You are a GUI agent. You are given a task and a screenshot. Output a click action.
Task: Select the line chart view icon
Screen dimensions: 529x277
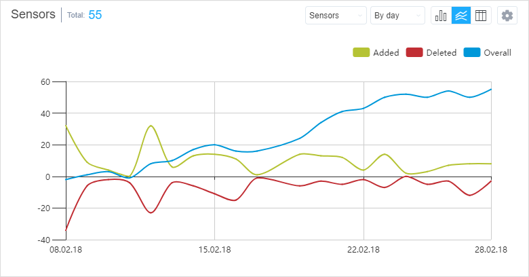coord(461,16)
